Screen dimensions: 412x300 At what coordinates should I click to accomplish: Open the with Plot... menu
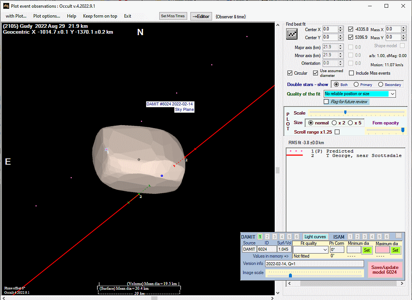pyautogui.click(x=16, y=16)
